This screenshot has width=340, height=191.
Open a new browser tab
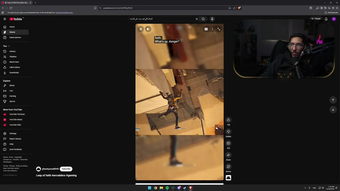point(35,3)
